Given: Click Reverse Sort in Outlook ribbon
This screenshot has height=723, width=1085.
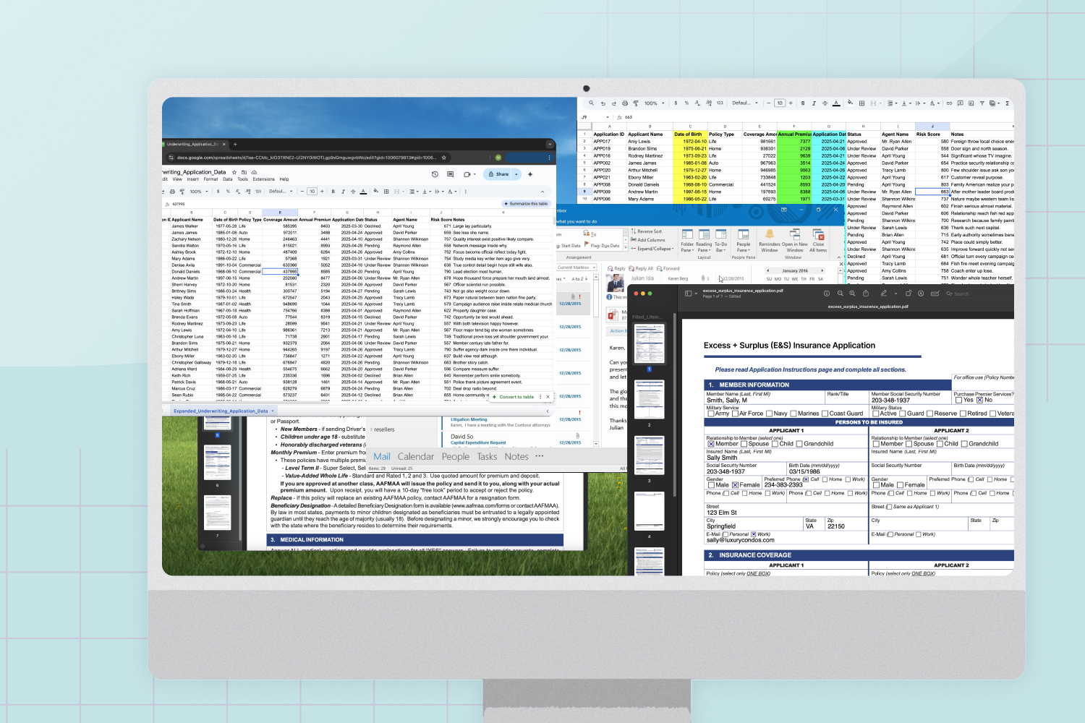Looking at the screenshot, I should [646, 231].
